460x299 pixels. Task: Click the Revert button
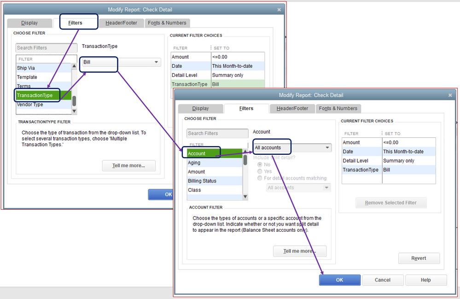pos(419,258)
